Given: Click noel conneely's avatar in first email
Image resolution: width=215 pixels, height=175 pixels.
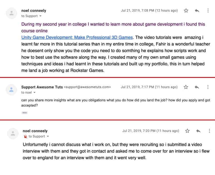Looking at the screenshot, I should [11, 13].
